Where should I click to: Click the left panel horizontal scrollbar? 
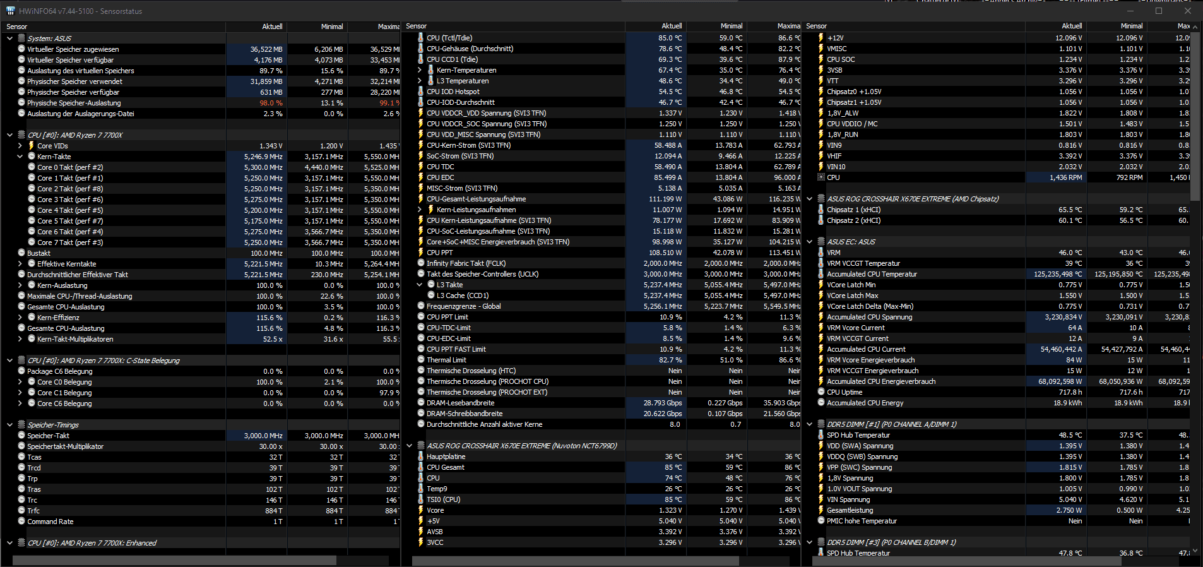point(174,561)
